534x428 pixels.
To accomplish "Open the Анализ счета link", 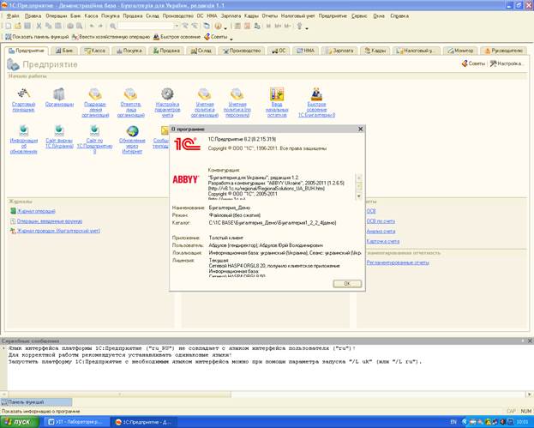I will pos(381,231).
